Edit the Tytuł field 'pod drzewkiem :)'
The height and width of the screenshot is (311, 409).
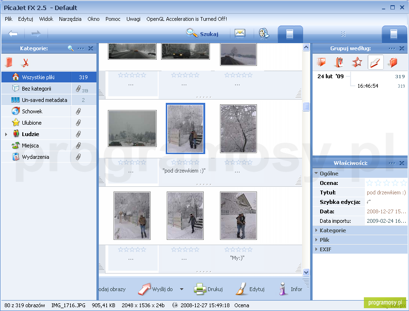click(x=386, y=192)
